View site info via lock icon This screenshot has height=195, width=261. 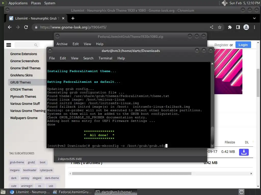tap(36, 27)
